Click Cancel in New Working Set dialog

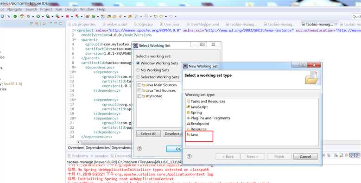[305, 157]
